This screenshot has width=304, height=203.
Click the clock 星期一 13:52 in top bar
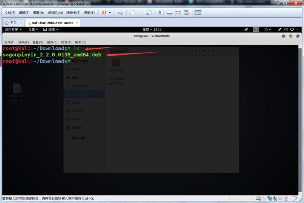pyautogui.click(x=152, y=29)
